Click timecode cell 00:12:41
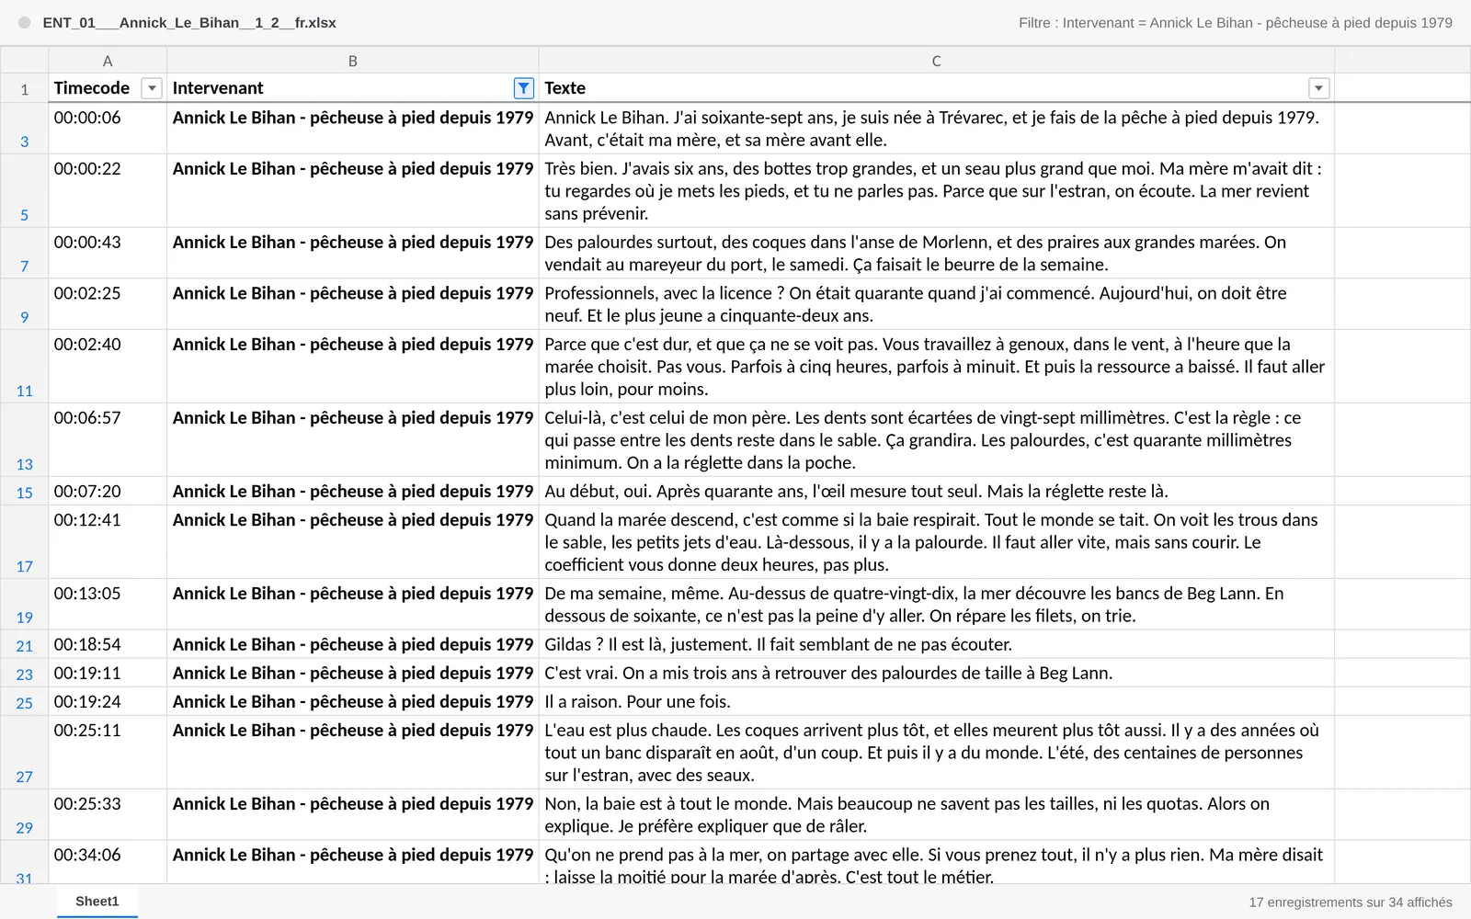 [108, 542]
